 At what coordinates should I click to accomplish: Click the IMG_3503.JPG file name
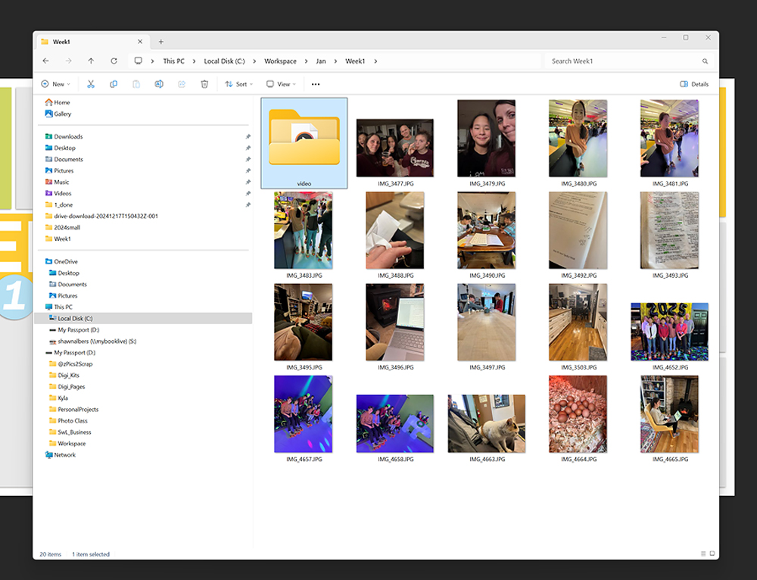click(579, 367)
